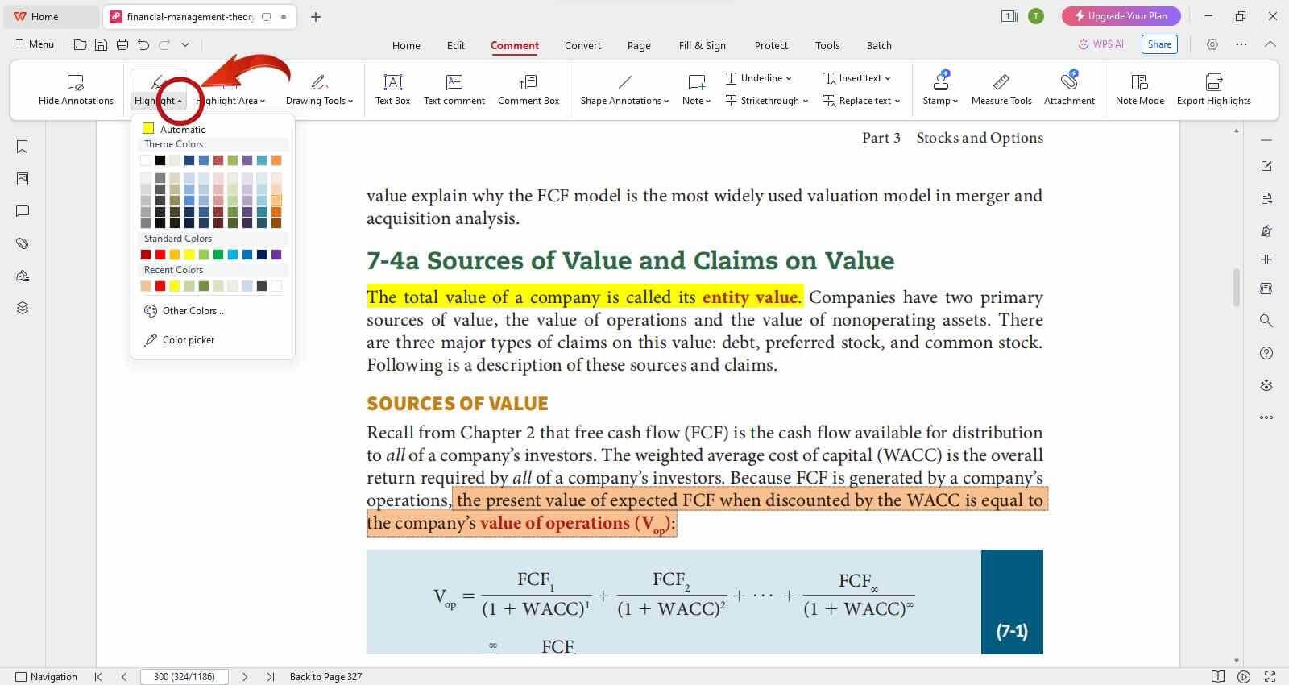Click the vertical scrollbar thumb
This screenshot has width=1289, height=685.
[1237, 287]
